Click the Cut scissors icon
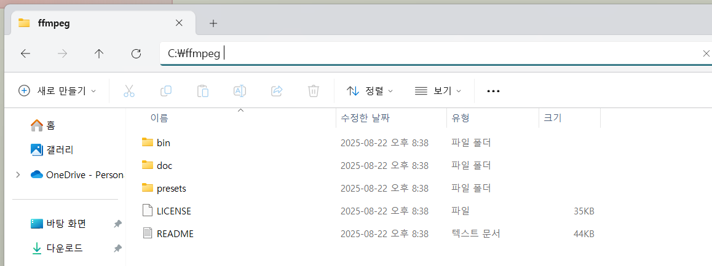Screen dimensions: 712x266 (129, 91)
